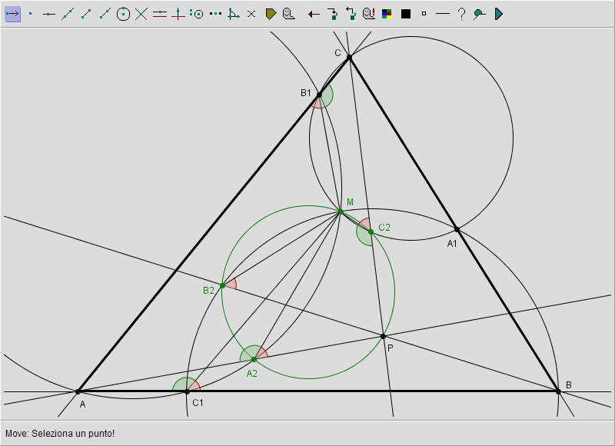Select the single Point tool

(x=31, y=14)
